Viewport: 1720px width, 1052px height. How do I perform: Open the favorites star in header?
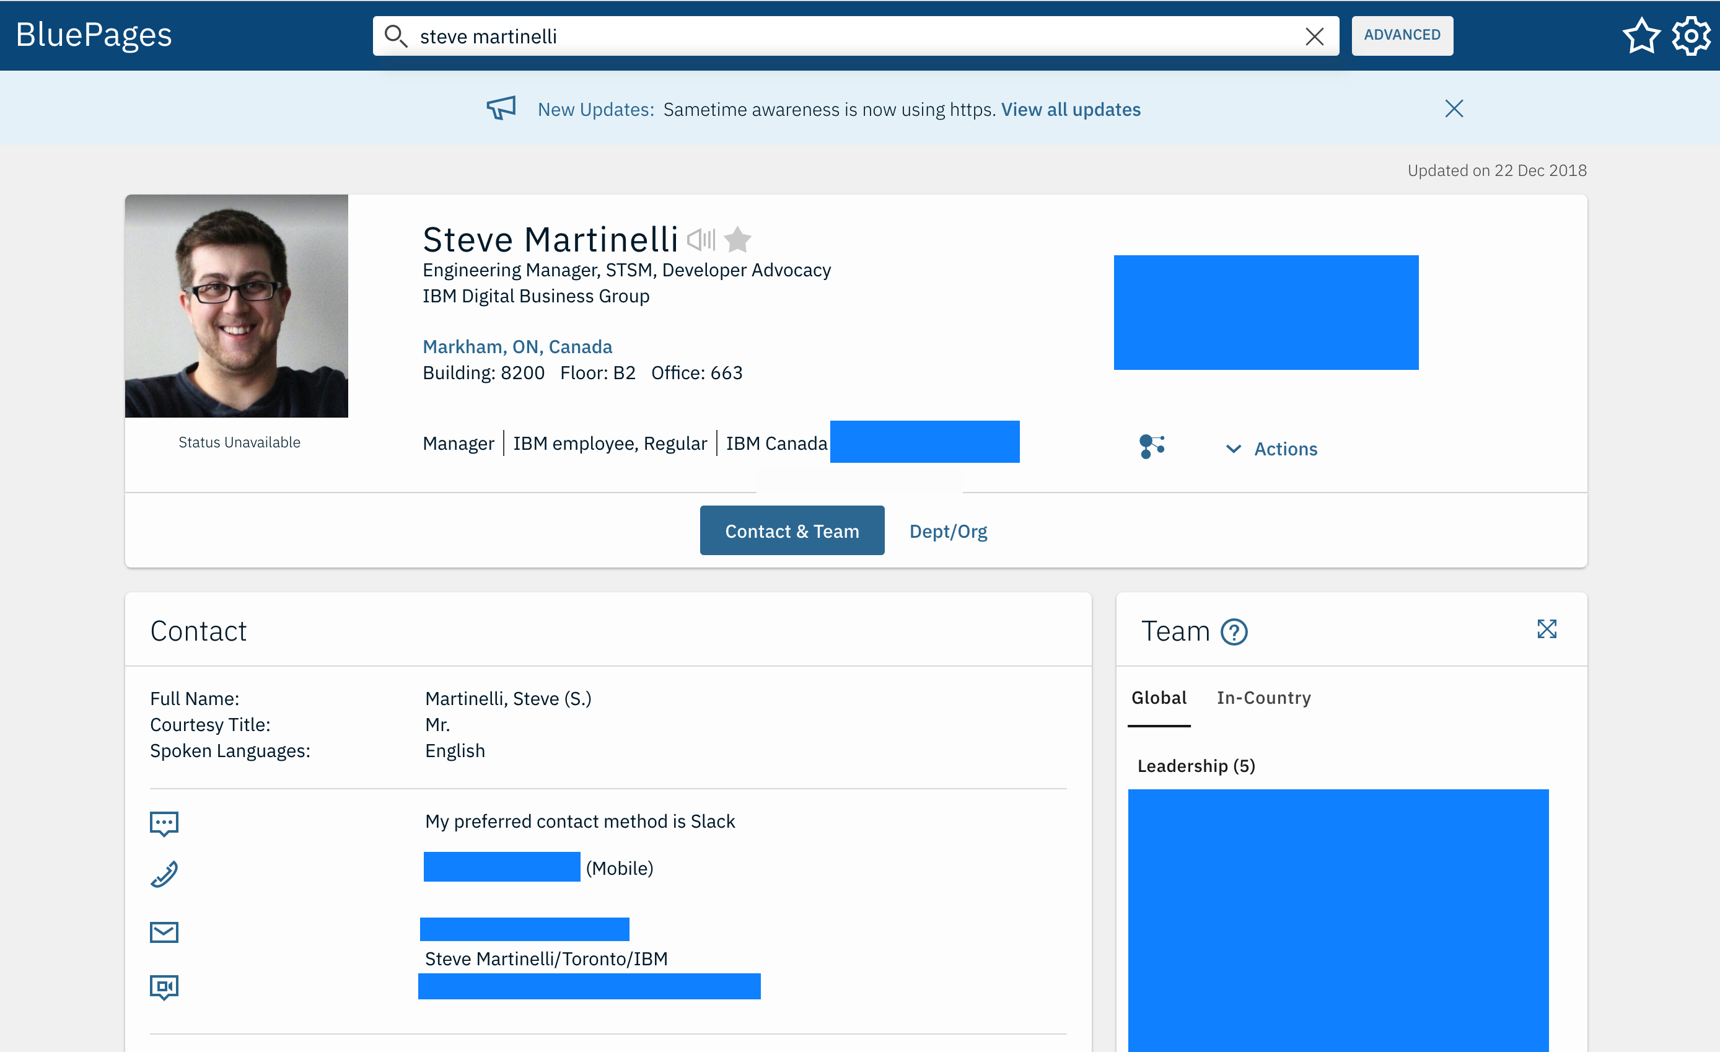1641,35
